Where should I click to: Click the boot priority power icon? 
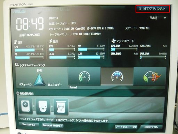point(18,93)
